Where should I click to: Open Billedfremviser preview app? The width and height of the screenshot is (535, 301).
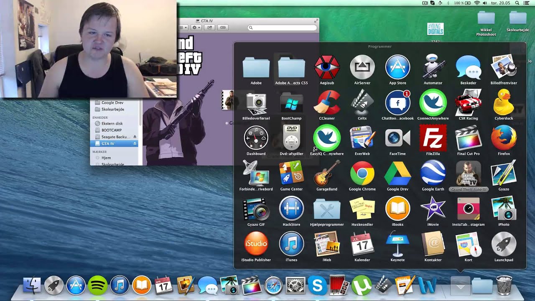pyautogui.click(x=504, y=67)
